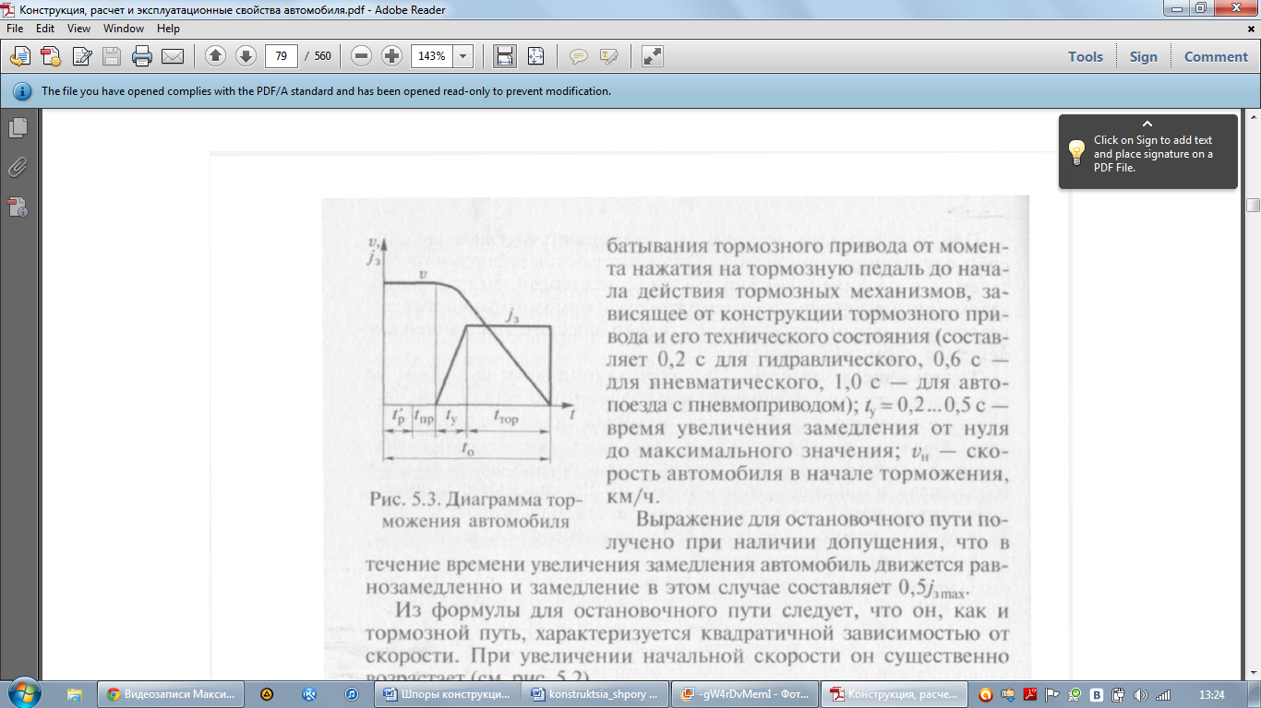This screenshot has height=708, width=1261.
Task: Zoom out with the minus button
Action: coord(362,56)
